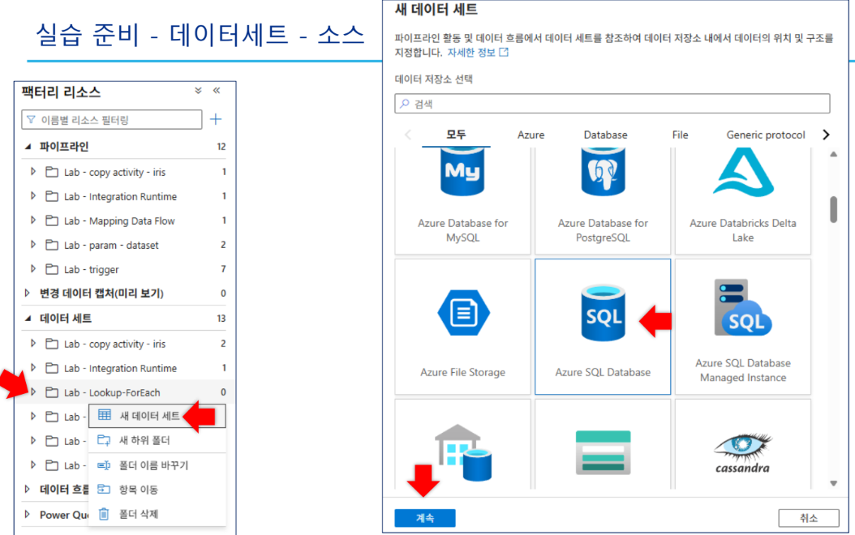The image size is (855, 535).
Task: Focus the 검색 data store search field
Action: (612, 104)
